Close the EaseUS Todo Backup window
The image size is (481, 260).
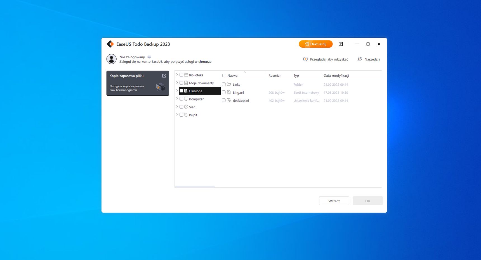pyautogui.click(x=379, y=44)
